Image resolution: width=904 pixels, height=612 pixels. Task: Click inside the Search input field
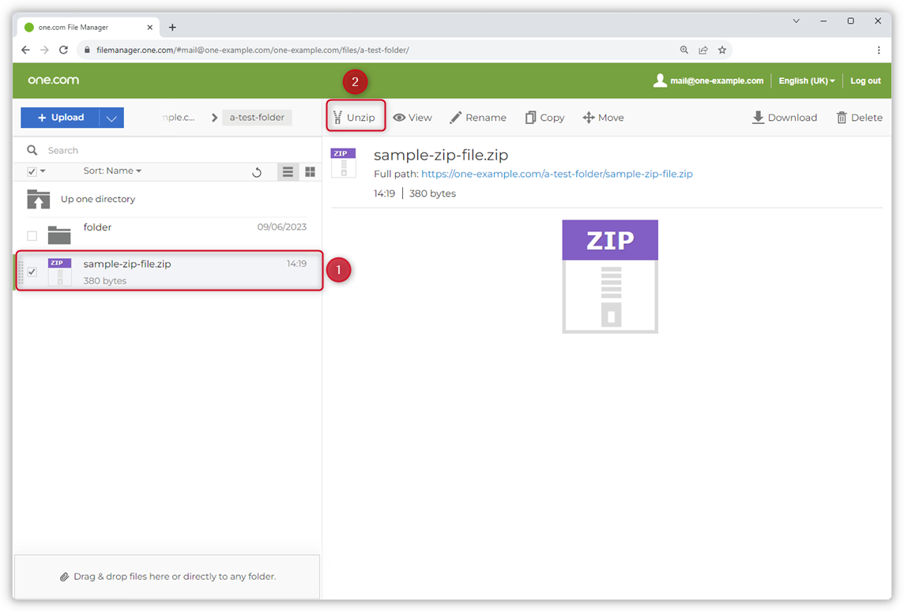(119, 150)
